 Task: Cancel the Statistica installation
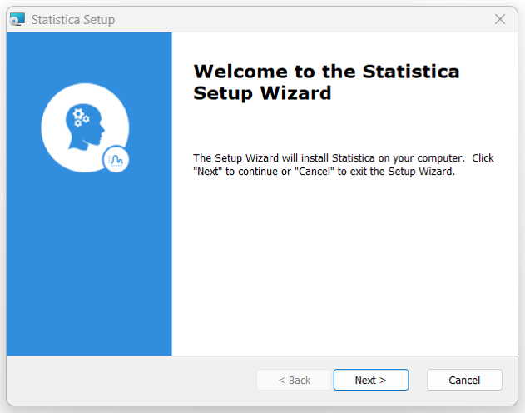[x=464, y=380]
